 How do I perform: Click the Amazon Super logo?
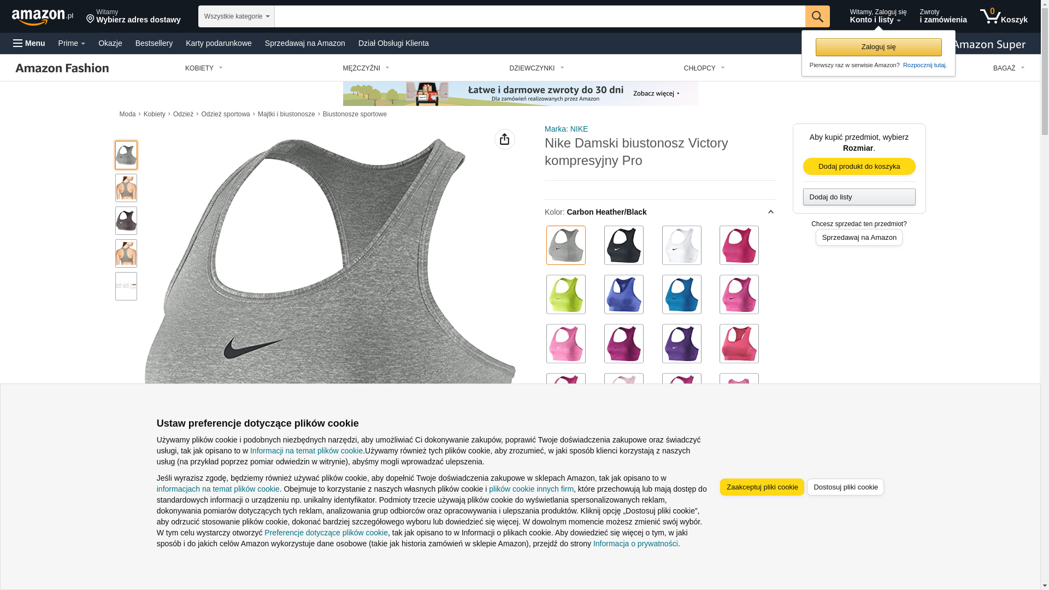click(x=989, y=45)
